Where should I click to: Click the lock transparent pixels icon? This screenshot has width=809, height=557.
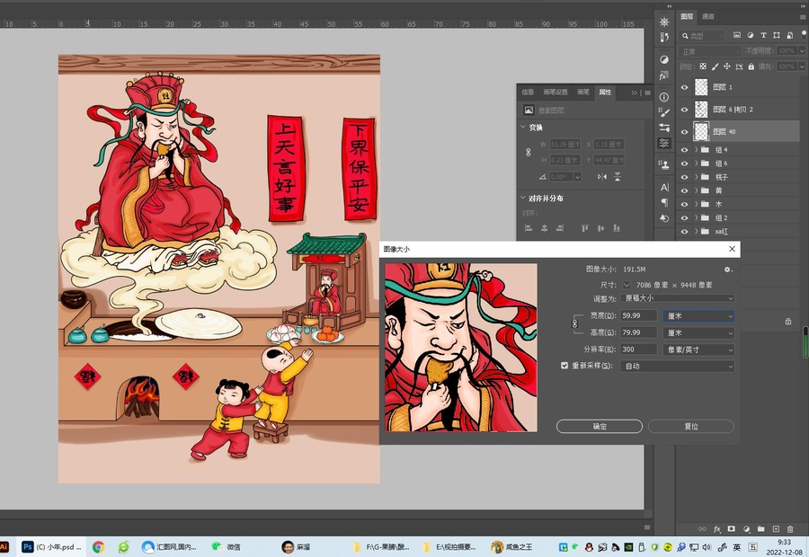point(703,66)
